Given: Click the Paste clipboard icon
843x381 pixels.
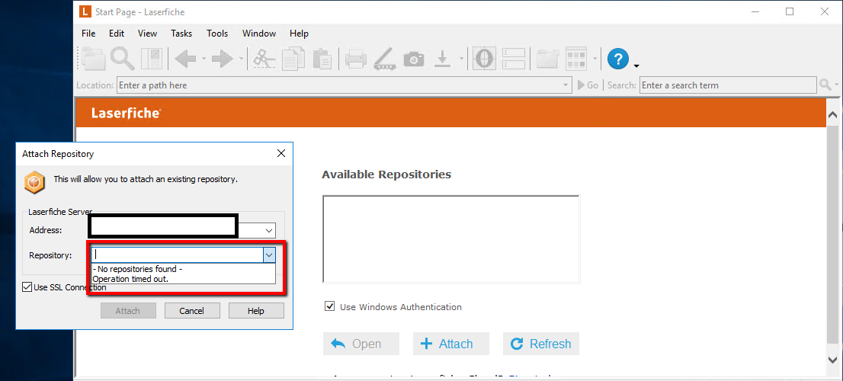Looking at the screenshot, I should point(322,59).
